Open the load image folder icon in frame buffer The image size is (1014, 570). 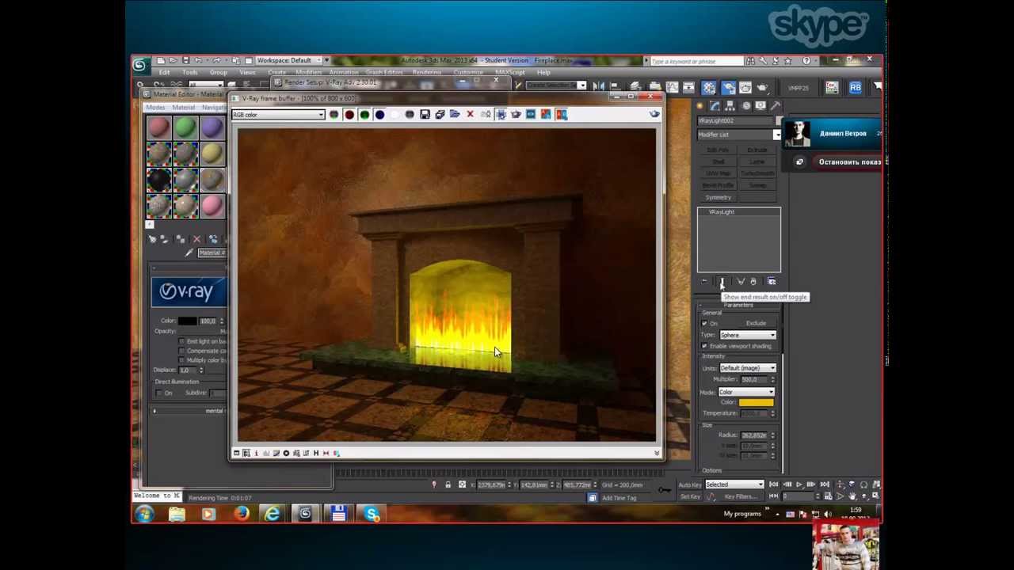coord(455,115)
